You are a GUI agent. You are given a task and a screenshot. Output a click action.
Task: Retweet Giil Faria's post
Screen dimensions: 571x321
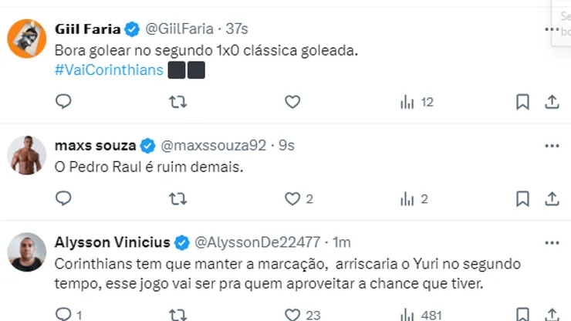pyautogui.click(x=177, y=102)
